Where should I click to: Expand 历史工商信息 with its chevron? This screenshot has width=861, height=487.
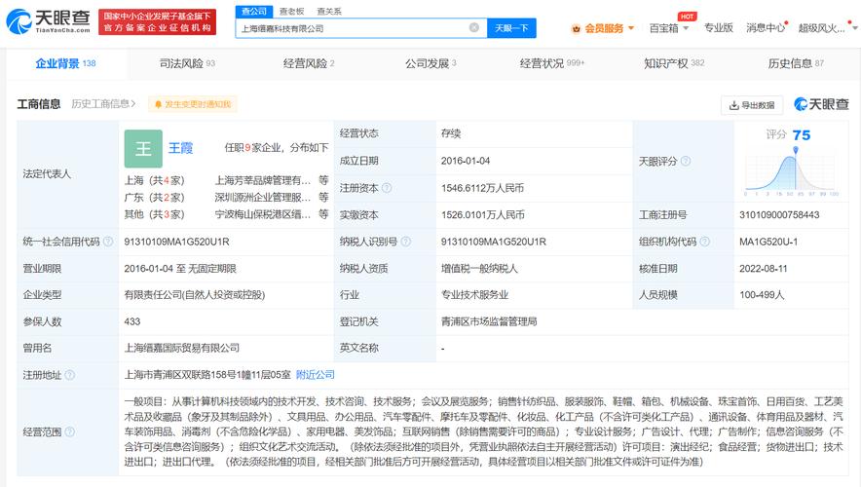[134, 104]
